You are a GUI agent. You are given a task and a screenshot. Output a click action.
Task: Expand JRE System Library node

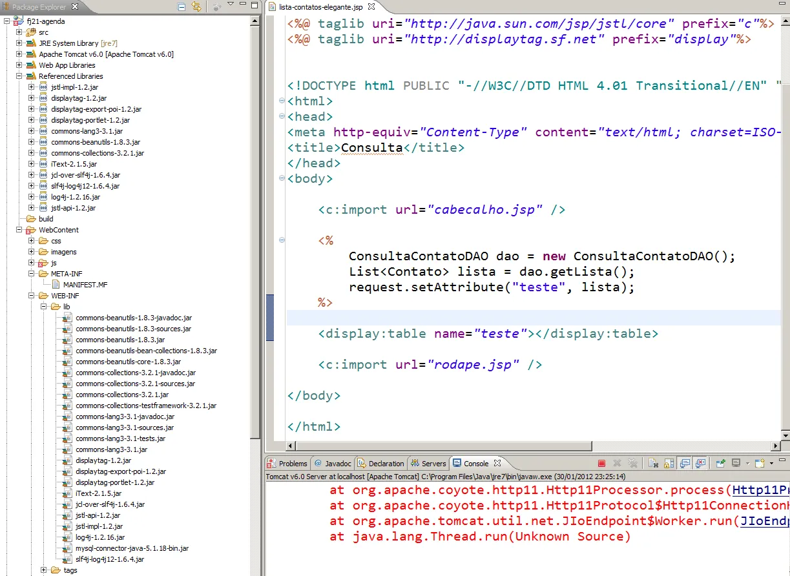point(19,43)
